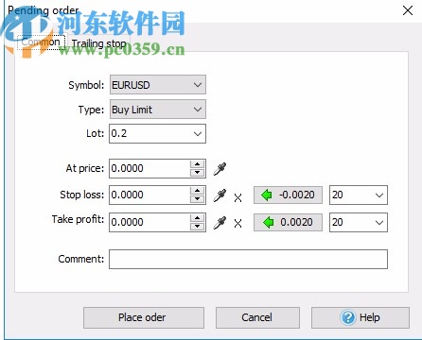
Task: Increase At price with up spinner arrow
Action: point(198,164)
